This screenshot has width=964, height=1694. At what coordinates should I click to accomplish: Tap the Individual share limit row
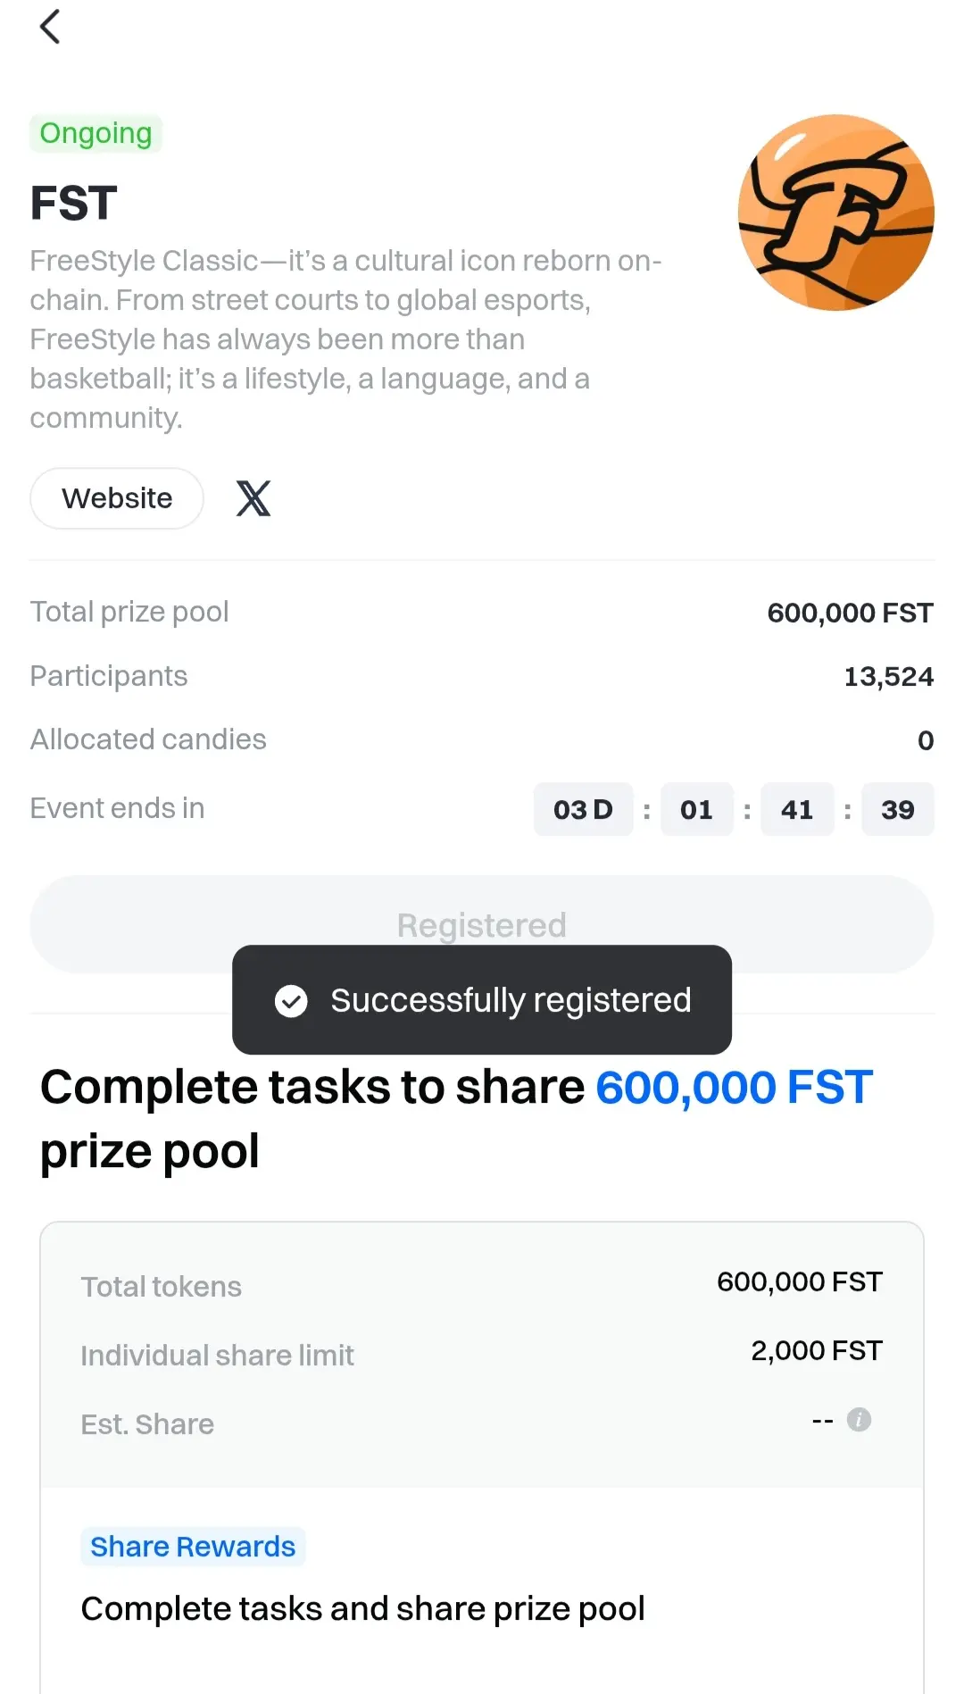click(x=482, y=1354)
